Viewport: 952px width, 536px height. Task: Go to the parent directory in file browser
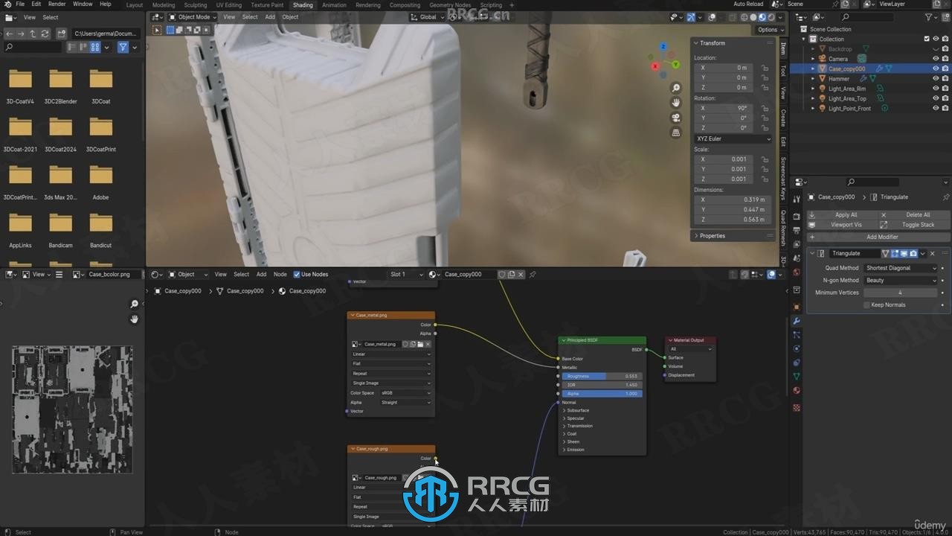coord(33,33)
